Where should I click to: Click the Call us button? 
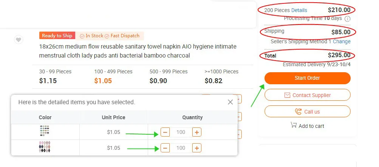tap(307, 112)
